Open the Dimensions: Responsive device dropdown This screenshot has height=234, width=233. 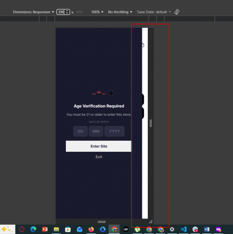[33, 12]
